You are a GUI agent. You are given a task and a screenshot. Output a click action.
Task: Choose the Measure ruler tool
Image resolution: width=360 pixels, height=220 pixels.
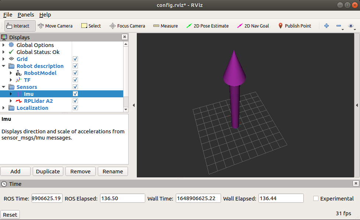[x=165, y=26]
